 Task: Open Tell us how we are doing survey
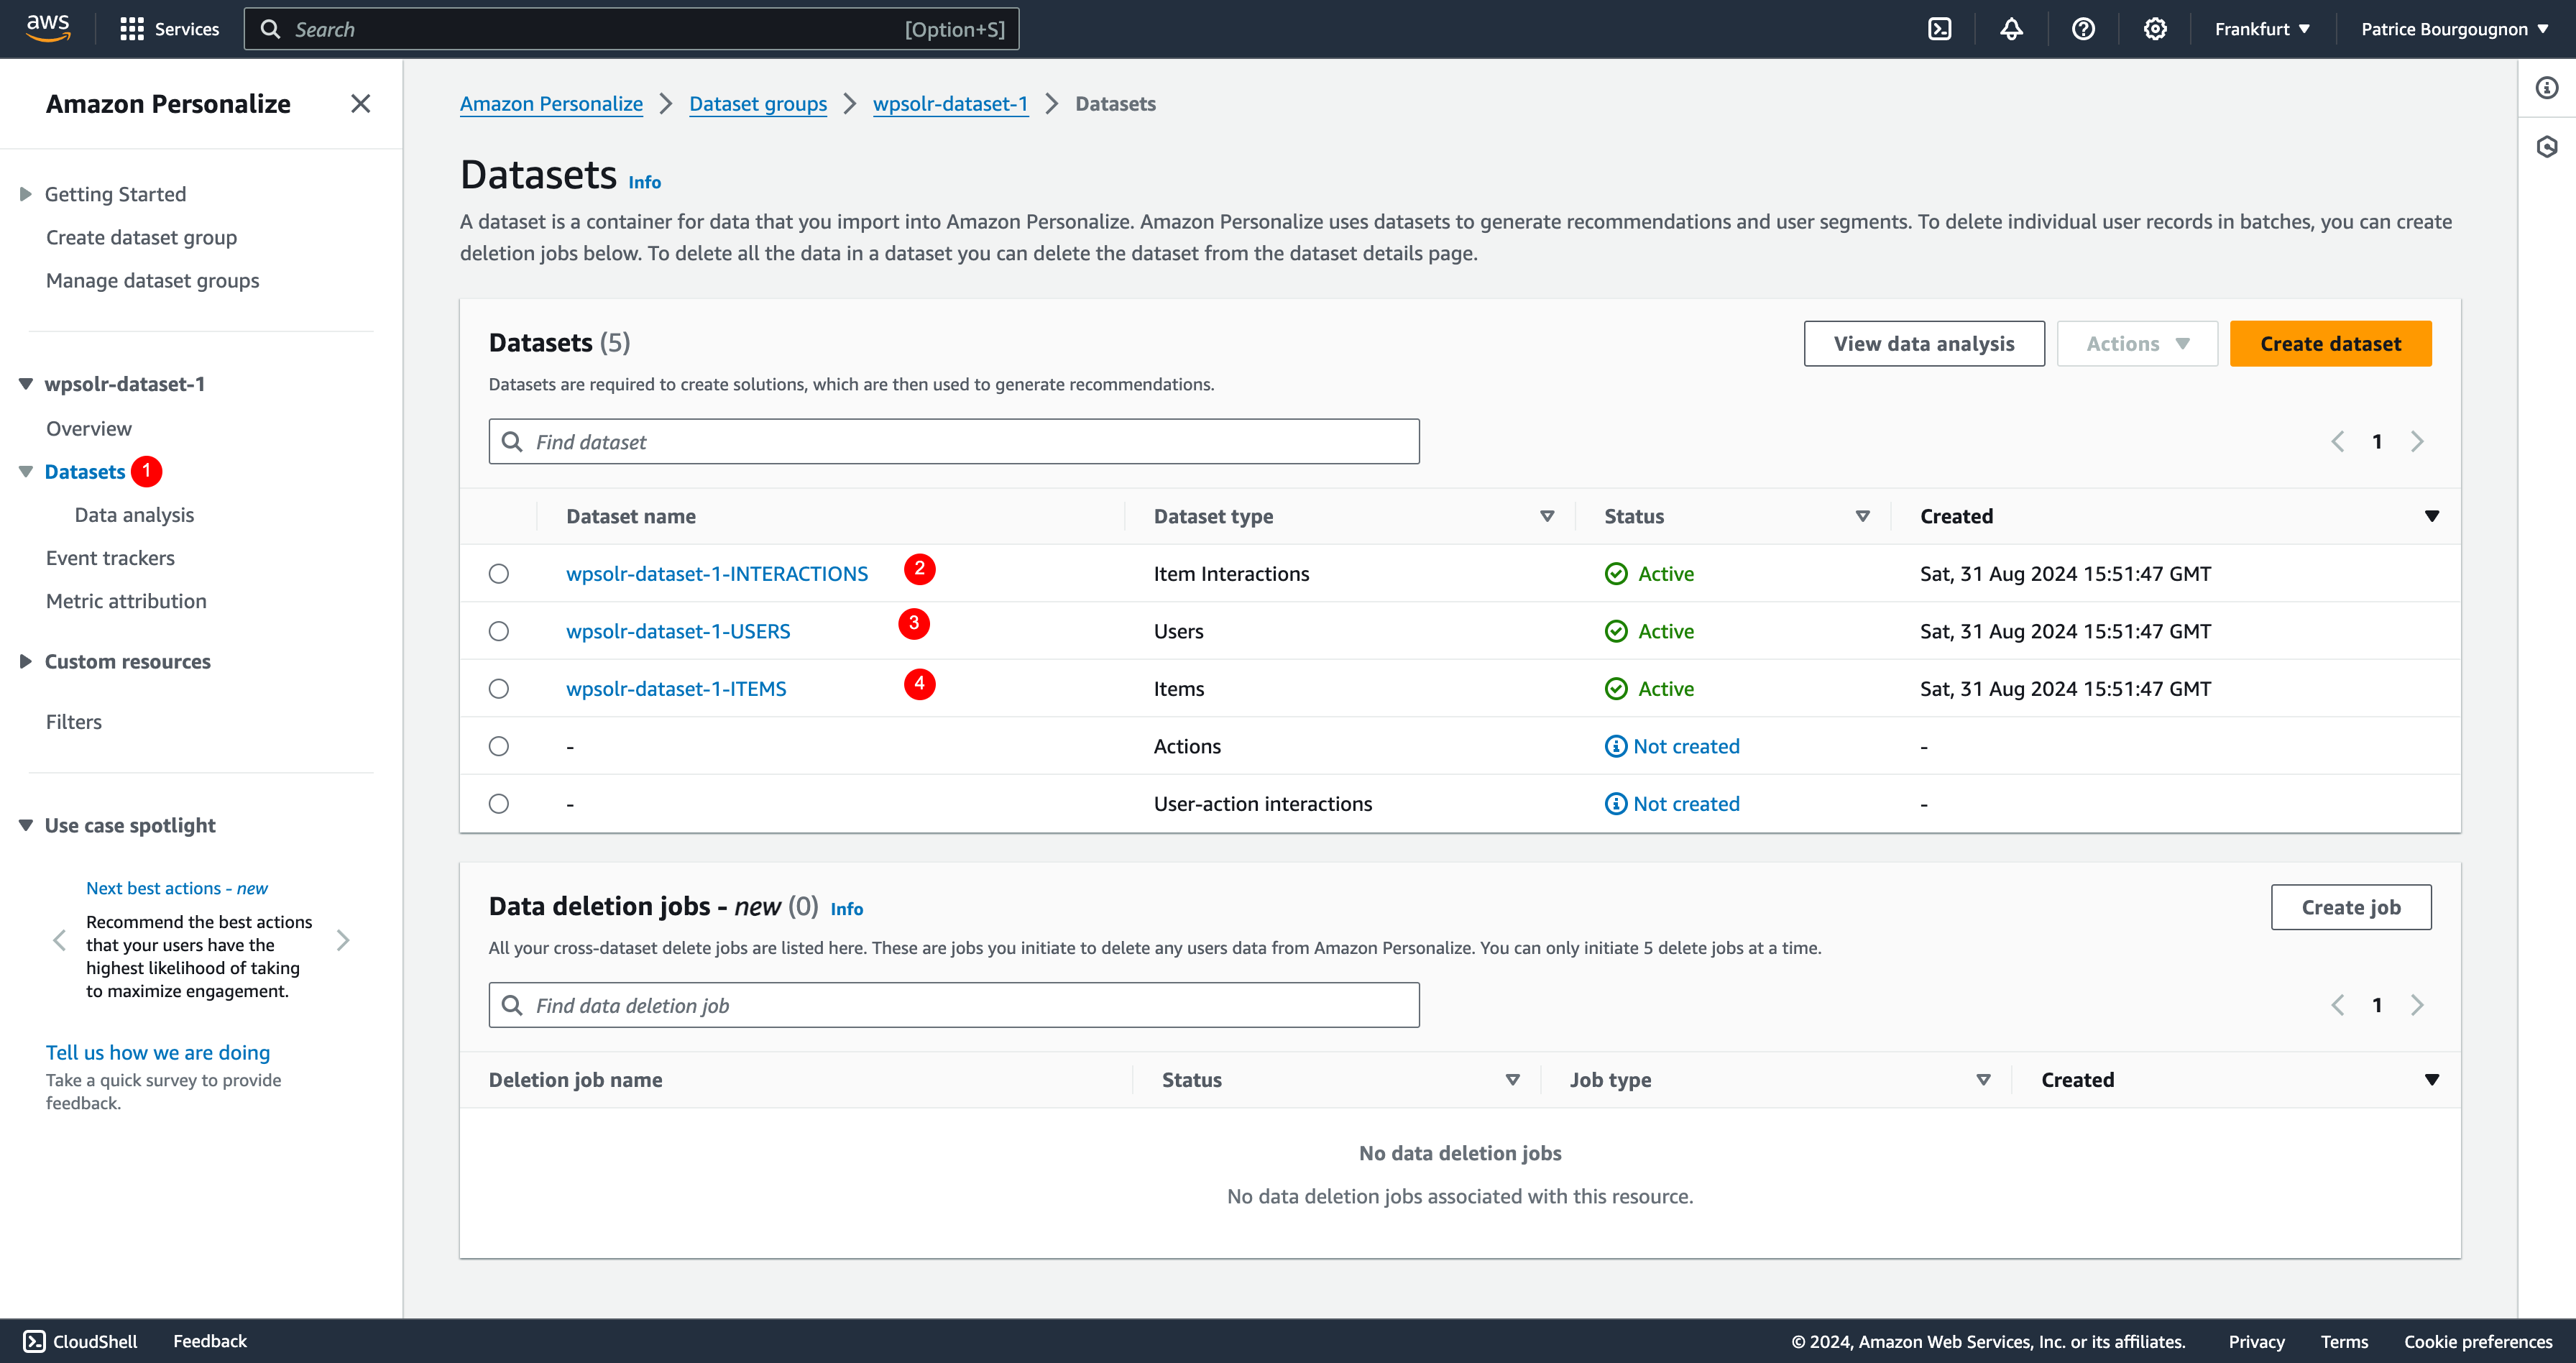click(158, 1052)
